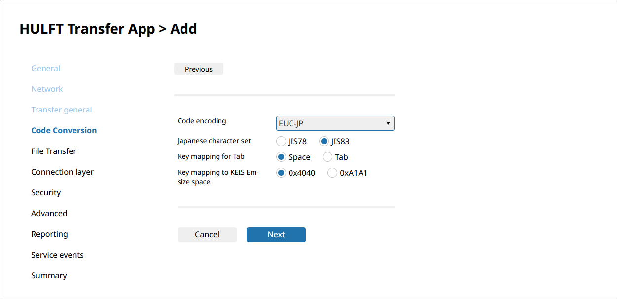Select 0x4040 KEIS Em-size space option
Image resolution: width=617 pixels, height=299 pixels.
281,173
